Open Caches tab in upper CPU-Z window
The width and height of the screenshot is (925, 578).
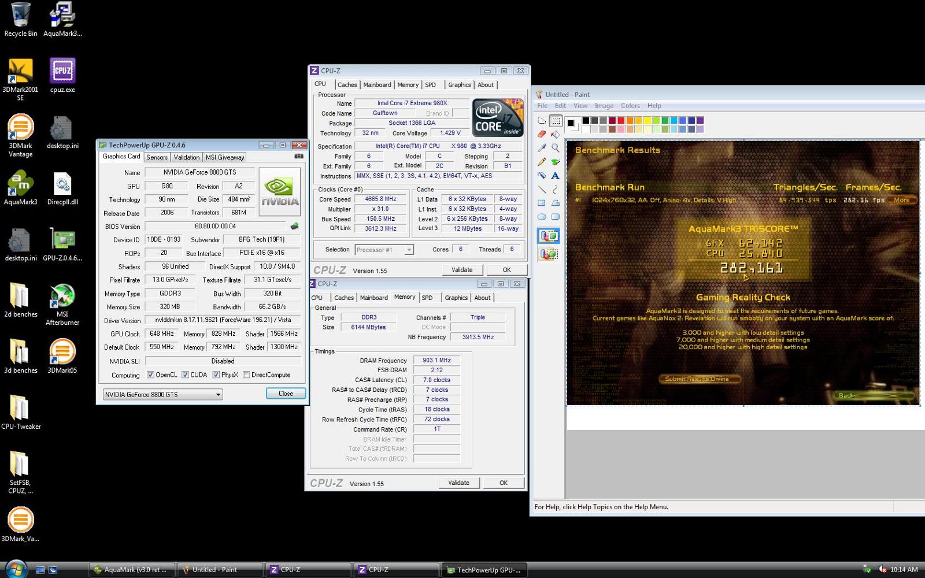tap(347, 85)
